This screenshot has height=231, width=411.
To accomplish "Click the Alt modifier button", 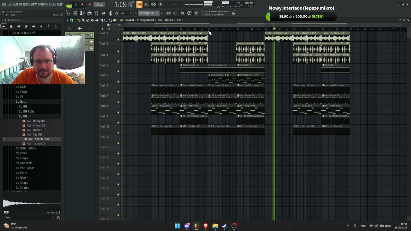I will 182,13.
